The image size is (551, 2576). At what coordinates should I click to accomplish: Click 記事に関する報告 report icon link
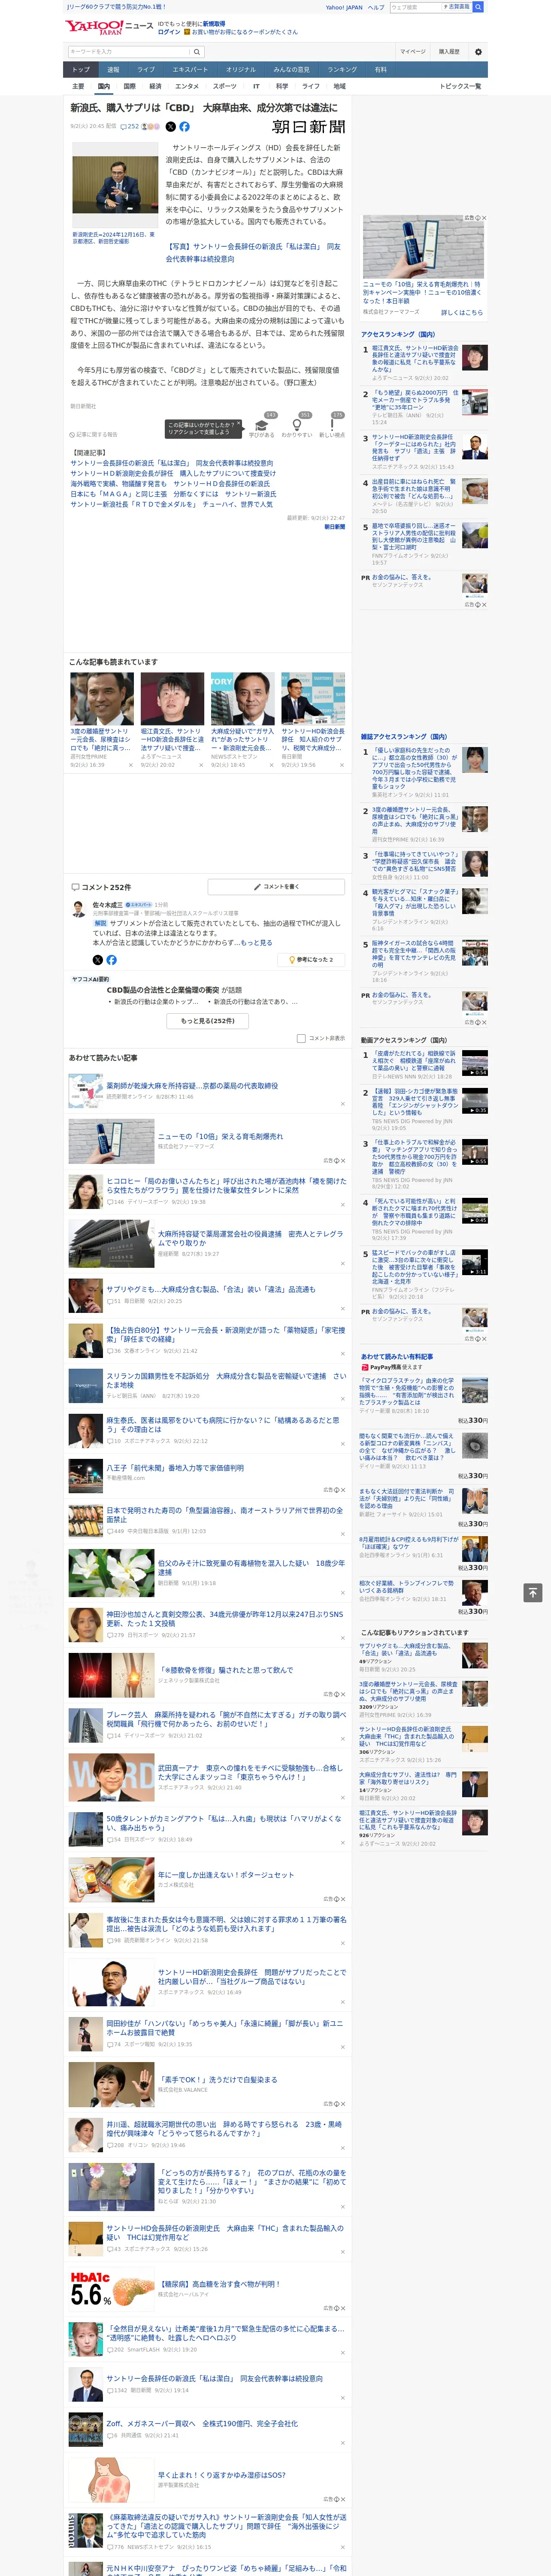pos(94,434)
